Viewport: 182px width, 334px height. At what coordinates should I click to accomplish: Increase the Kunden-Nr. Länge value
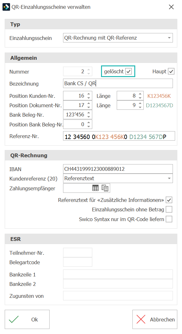[140, 93]
